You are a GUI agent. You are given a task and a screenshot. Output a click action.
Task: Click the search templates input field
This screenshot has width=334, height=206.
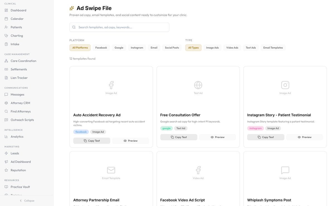(119, 27)
